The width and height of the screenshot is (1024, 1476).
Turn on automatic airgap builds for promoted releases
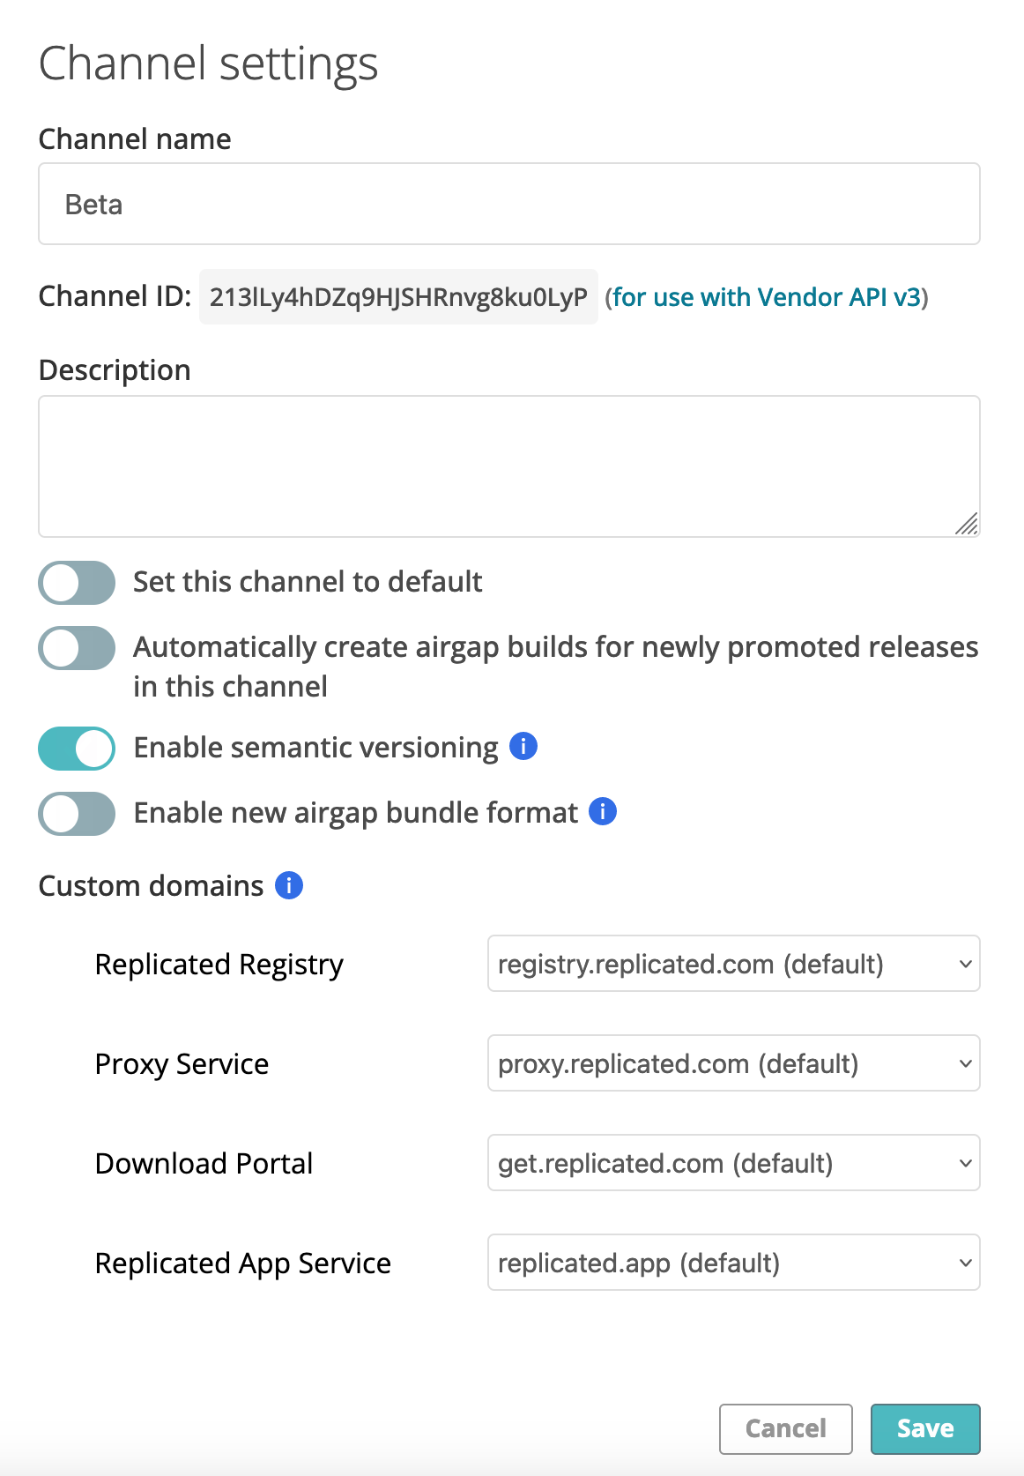coord(76,648)
